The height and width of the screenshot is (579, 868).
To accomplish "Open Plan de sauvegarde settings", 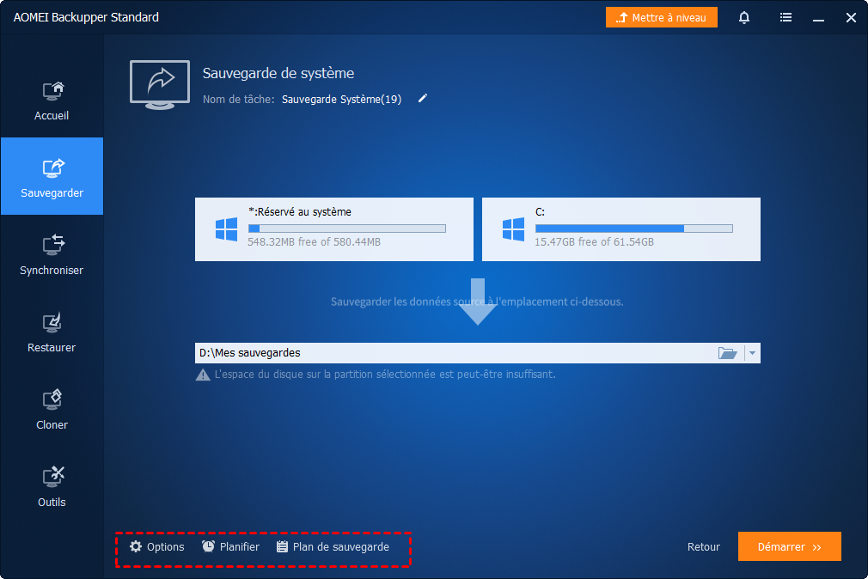I will pyautogui.click(x=333, y=547).
